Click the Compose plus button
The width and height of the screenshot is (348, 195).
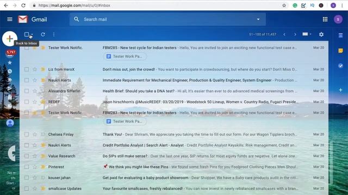(x=10, y=38)
